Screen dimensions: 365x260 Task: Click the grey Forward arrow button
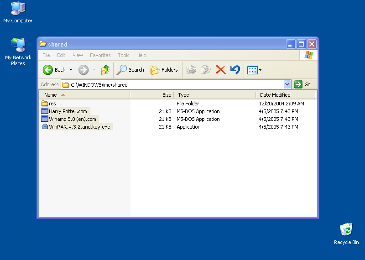pyautogui.click(x=83, y=70)
